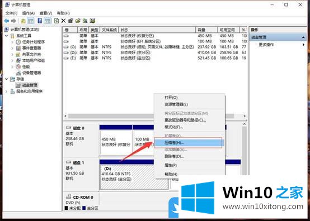Screen dimensions: 310x221
Task: Sort by the 布局 column header
Action: (x=83, y=30)
